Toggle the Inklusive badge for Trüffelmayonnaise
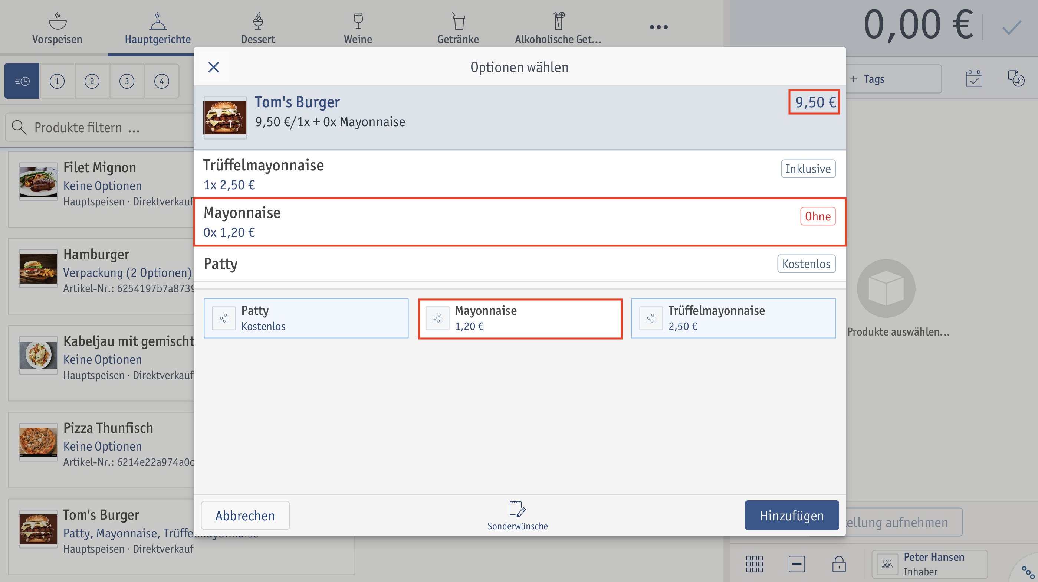 coord(808,169)
